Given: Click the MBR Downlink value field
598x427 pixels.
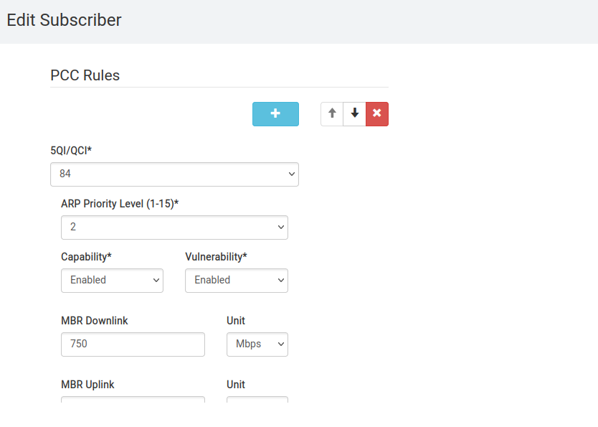Looking at the screenshot, I should pos(133,344).
